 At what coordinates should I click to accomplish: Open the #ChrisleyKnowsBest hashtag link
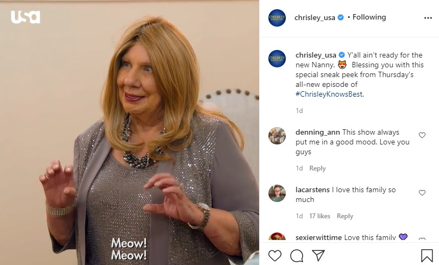[x=329, y=94]
